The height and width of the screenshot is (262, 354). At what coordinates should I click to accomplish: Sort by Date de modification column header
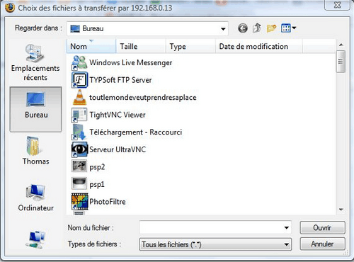(258, 46)
